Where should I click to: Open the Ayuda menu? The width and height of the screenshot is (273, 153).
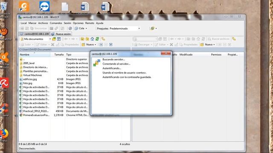click(x=99, y=23)
